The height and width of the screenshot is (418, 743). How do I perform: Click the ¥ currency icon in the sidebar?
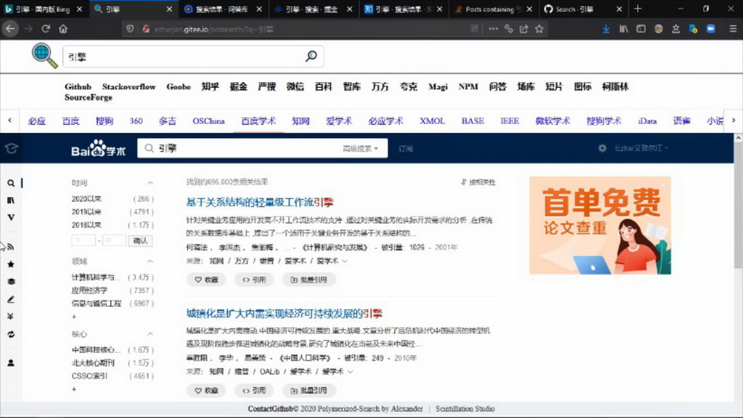pyautogui.click(x=10, y=316)
